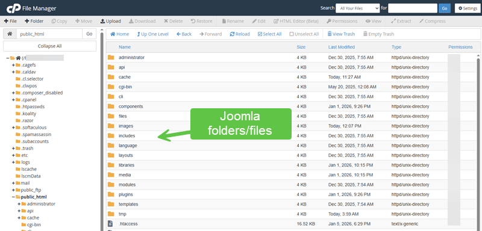Click the Delete toolbar button
This screenshot has height=231, width=482.
173,21
